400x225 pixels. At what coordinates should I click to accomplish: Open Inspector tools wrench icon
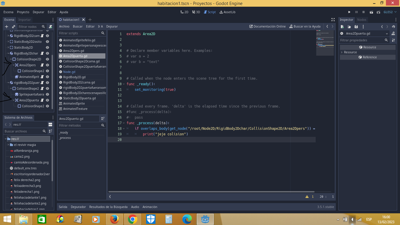pyautogui.click(x=394, y=40)
